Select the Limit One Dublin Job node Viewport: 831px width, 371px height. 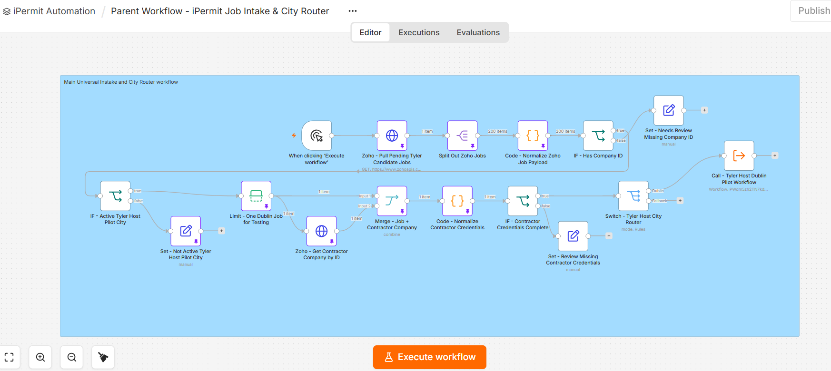(256, 196)
